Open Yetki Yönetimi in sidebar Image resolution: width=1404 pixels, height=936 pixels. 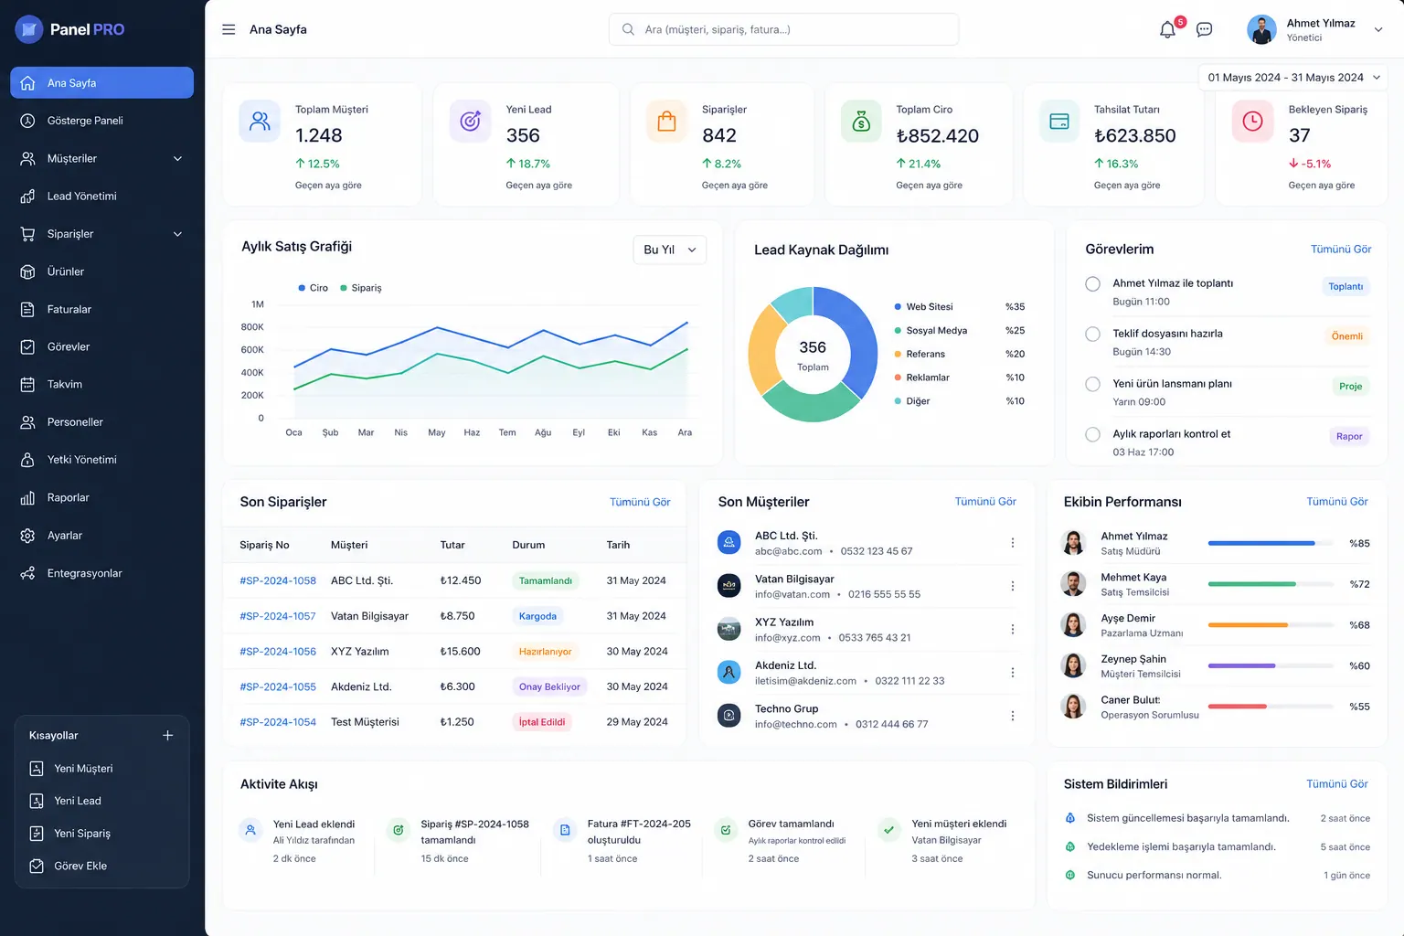pyautogui.click(x=102, y=460)
